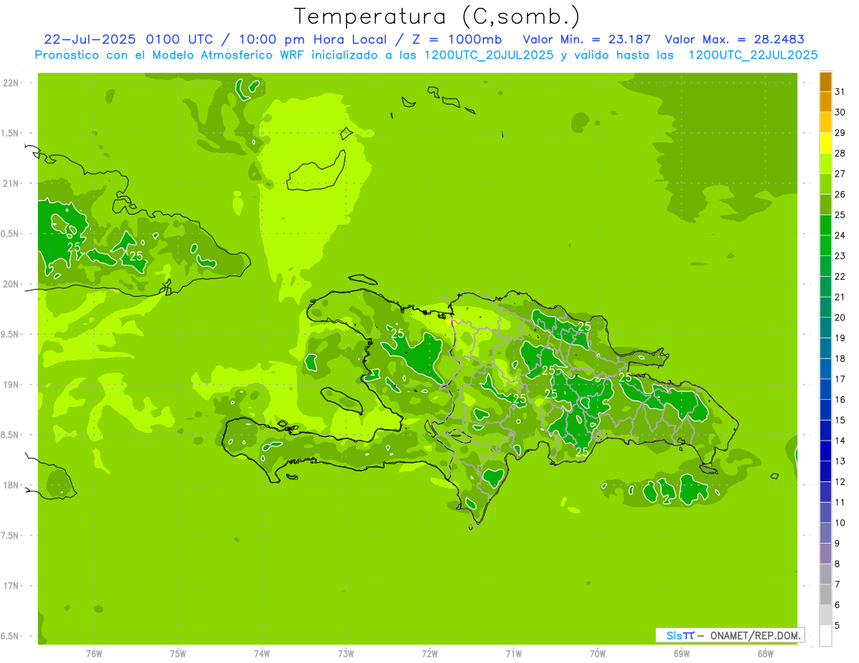The image size is (859, 663).
Task: Click the legend scale value '30'
Action: 840,112
